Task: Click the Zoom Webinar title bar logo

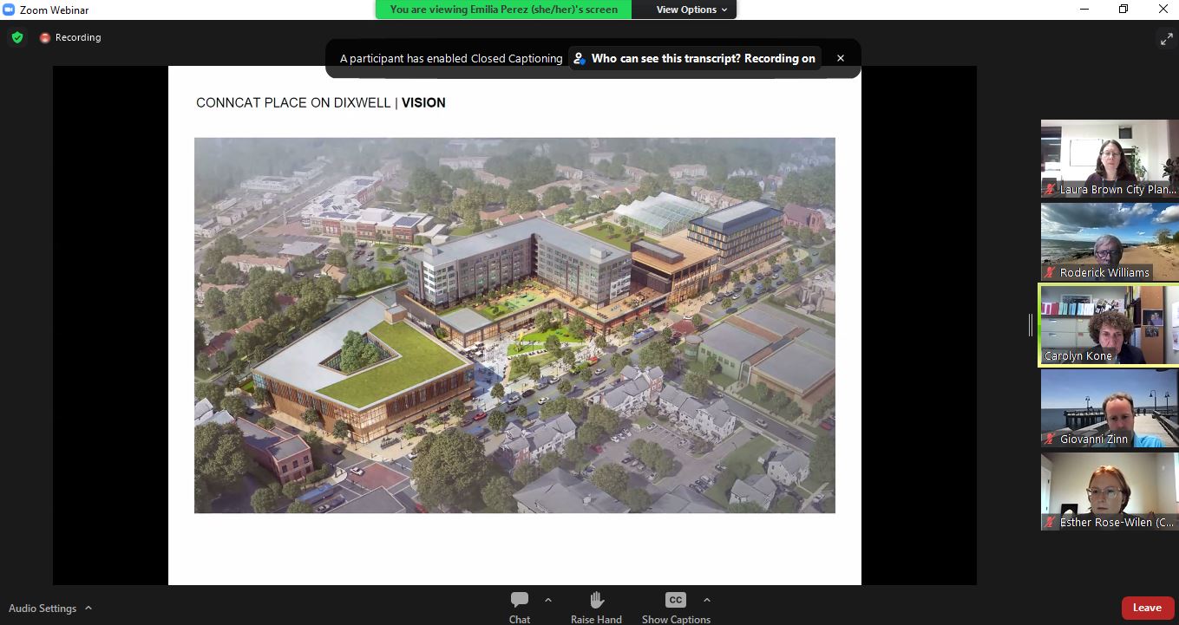Action: (x=9, y=10)
